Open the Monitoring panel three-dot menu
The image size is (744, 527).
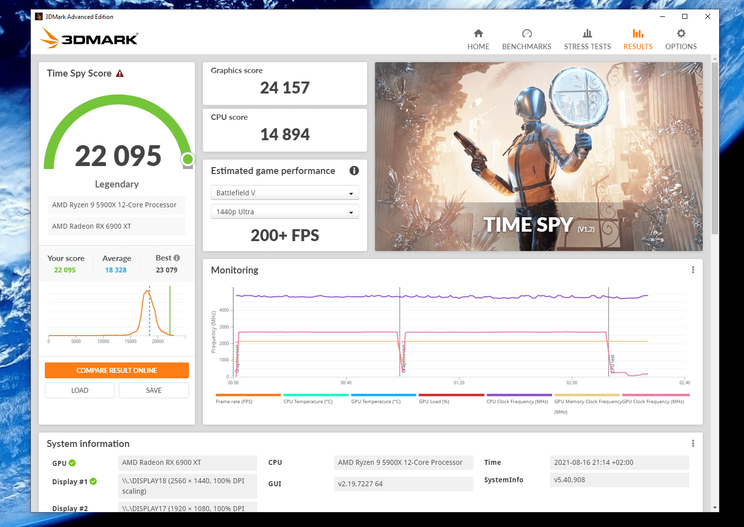693,270
